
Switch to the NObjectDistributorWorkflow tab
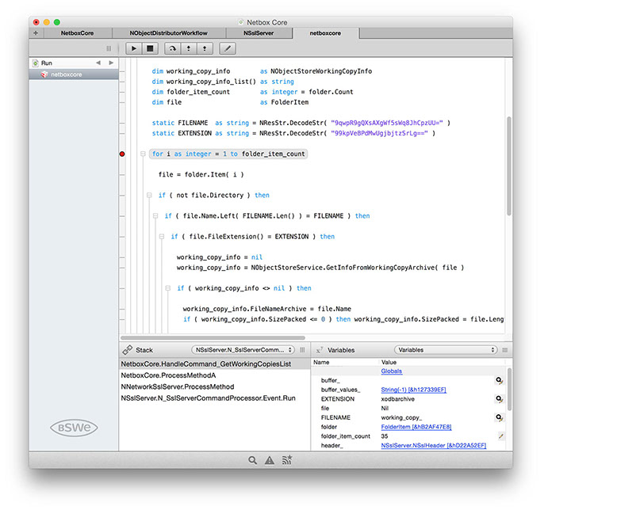tap(168, 33)
